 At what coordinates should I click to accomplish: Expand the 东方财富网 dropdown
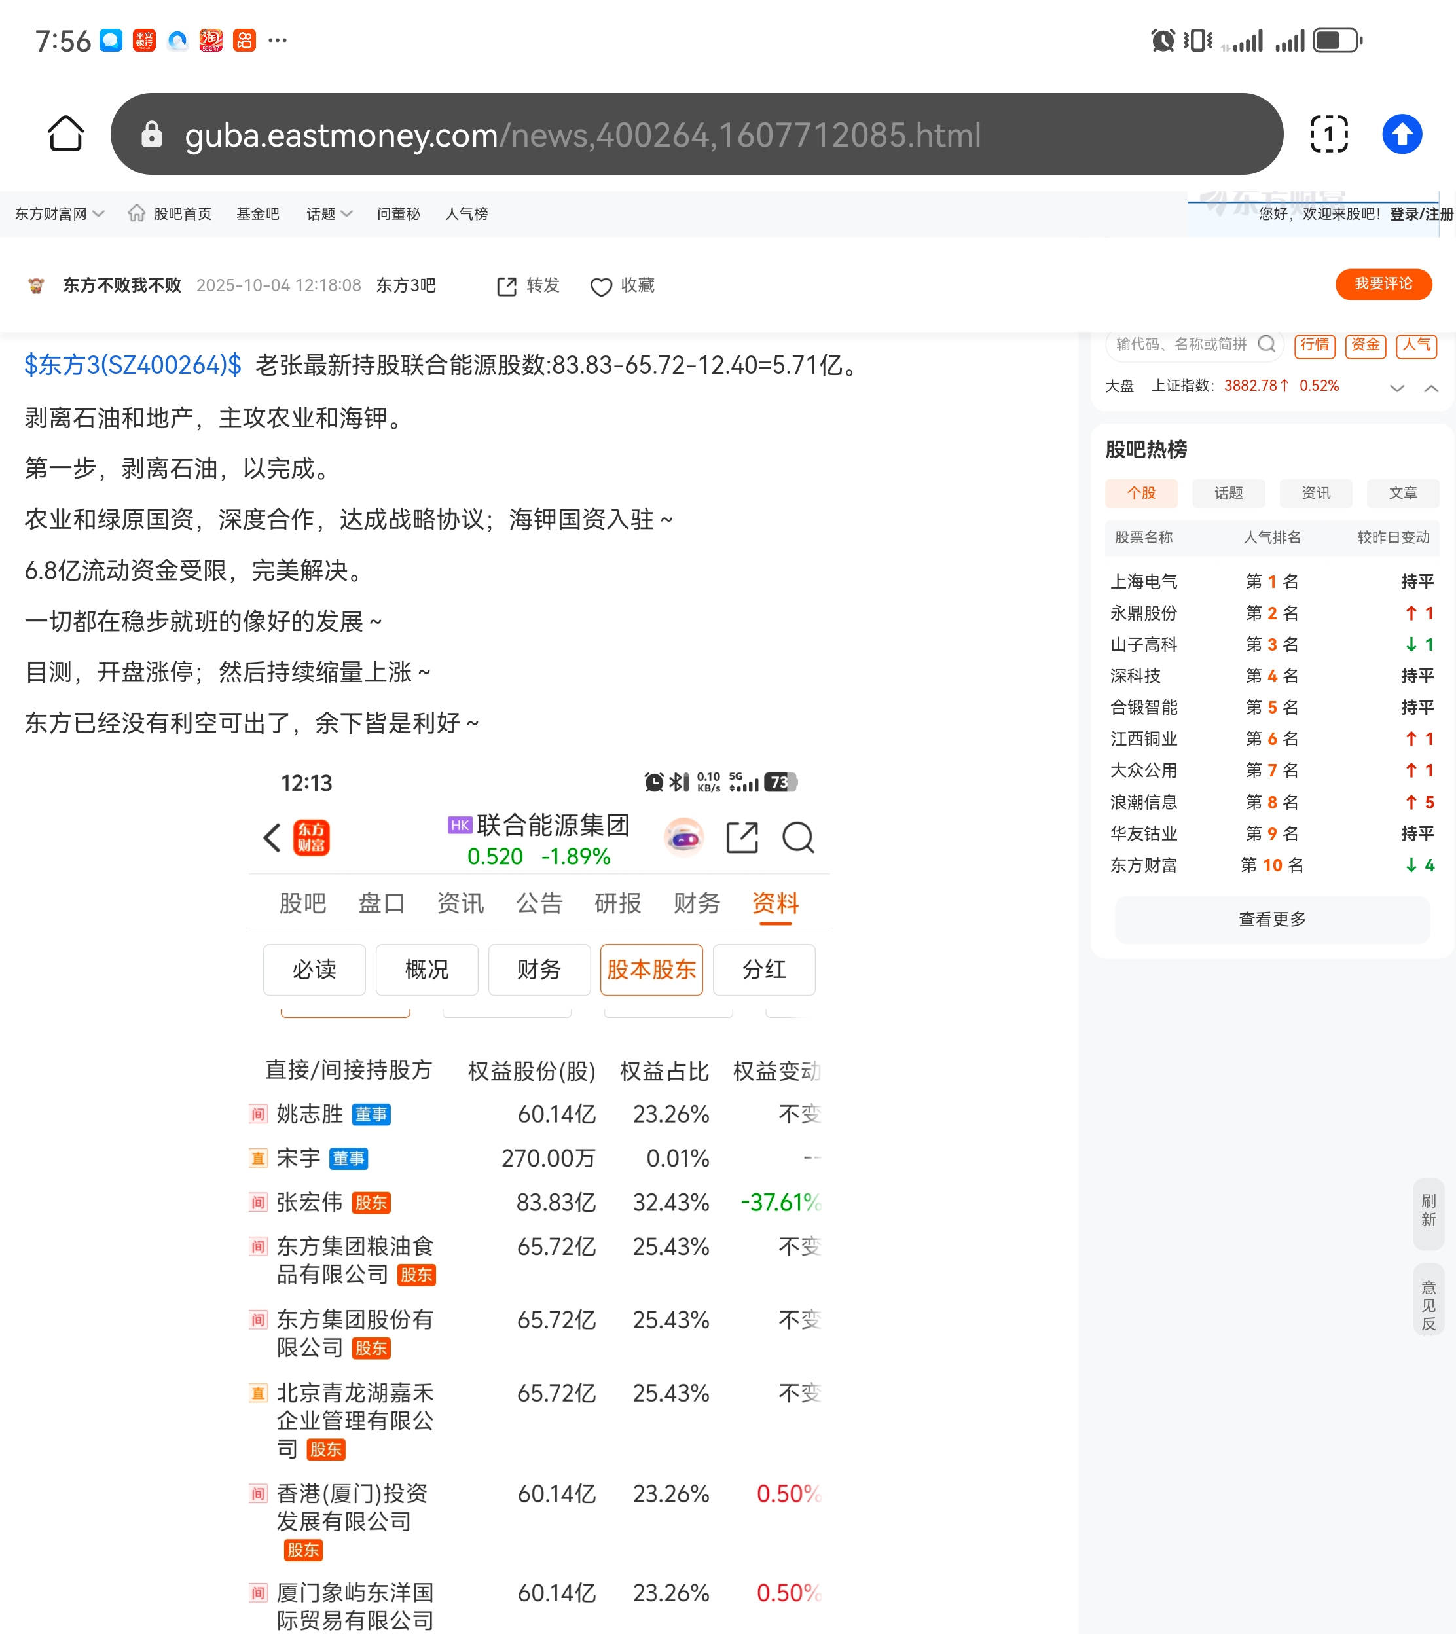[60, 213]
